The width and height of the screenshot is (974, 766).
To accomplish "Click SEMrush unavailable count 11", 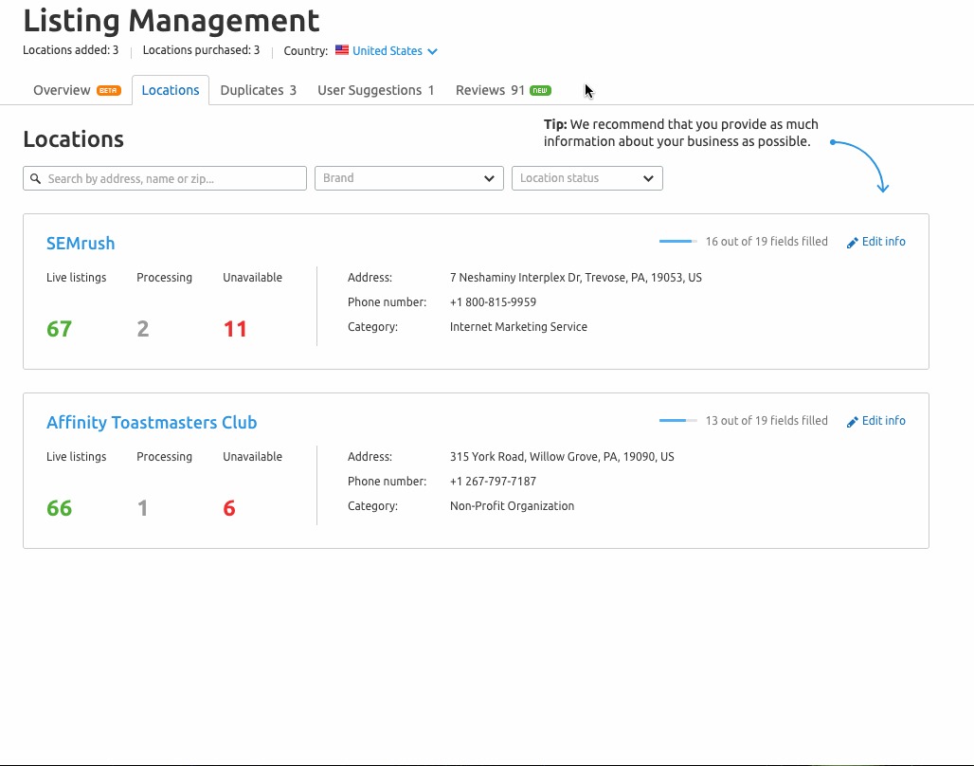I will pyautogui.click(x=235, y=329).
